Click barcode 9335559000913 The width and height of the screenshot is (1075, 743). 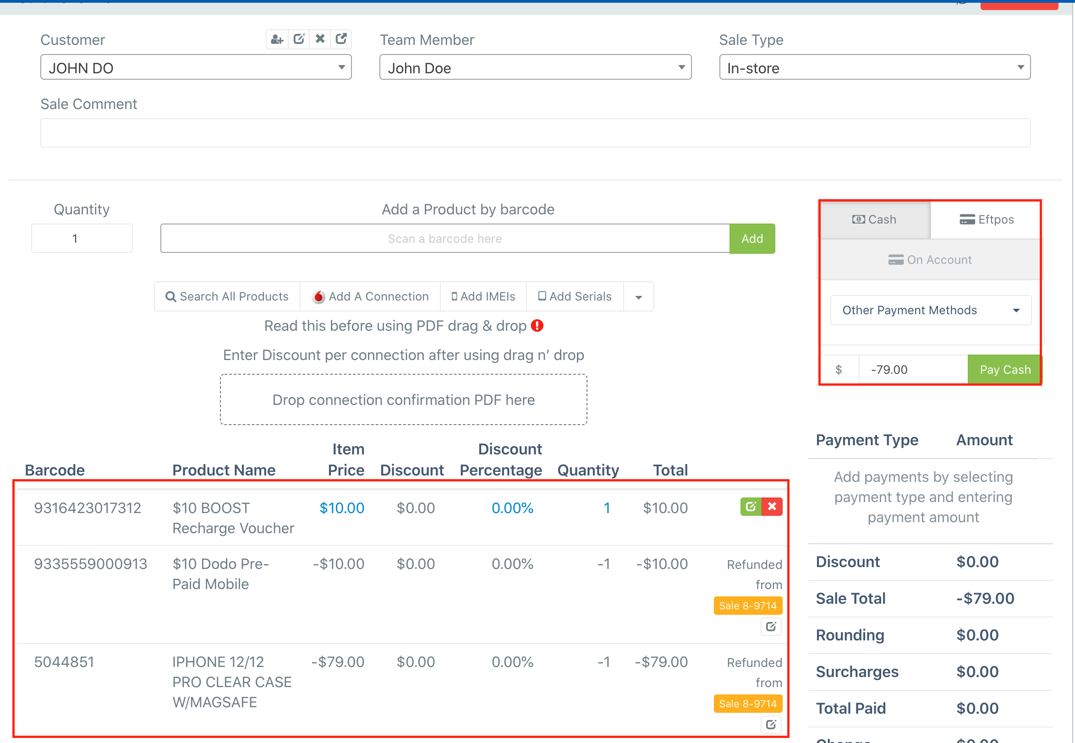[91, 564]
